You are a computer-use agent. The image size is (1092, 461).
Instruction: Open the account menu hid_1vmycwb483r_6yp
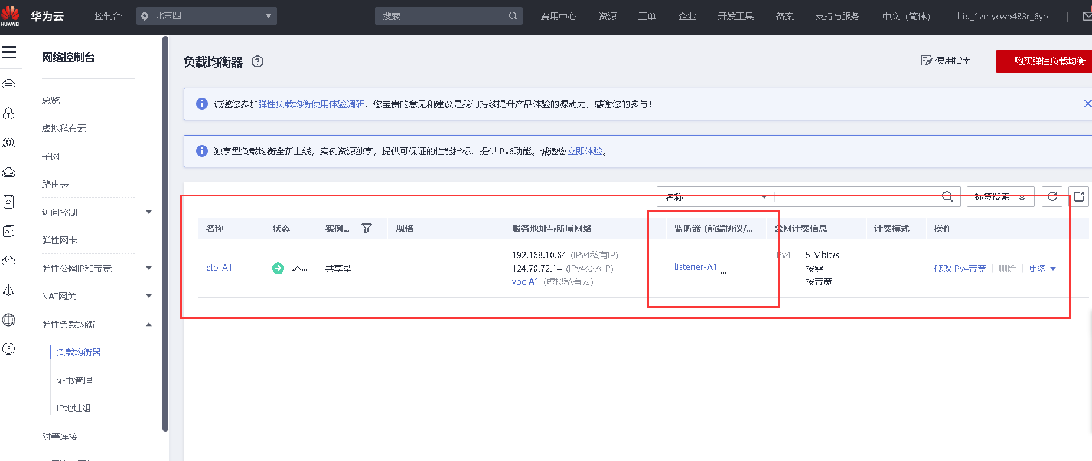1003,17
